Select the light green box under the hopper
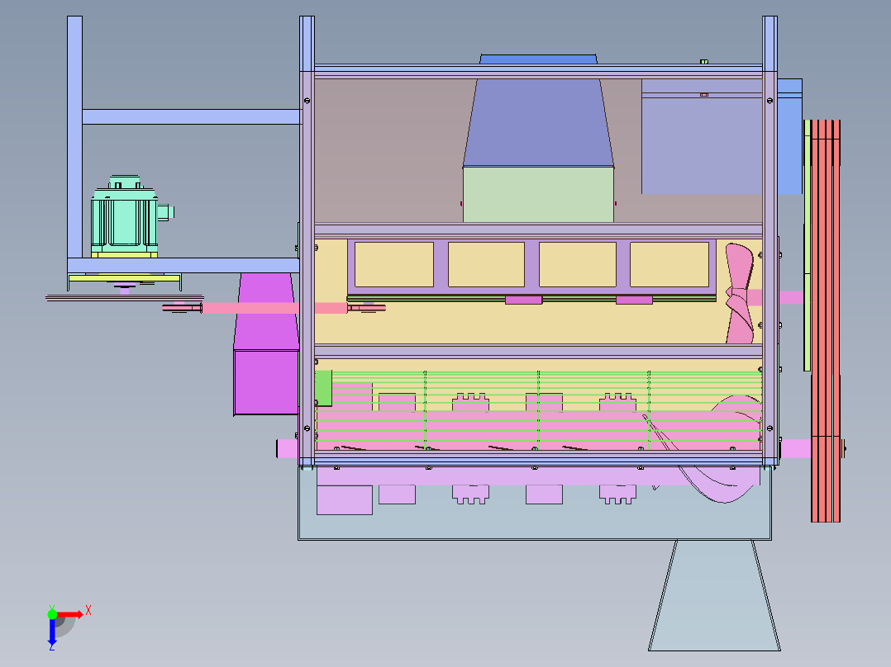Image resolution: width=891 pixels, height=667 pixels. click(538, 194)
